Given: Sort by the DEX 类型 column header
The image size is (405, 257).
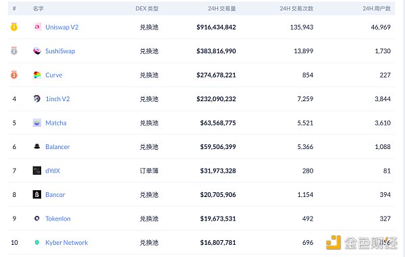Looking at the screenshot, I should 147,9.
